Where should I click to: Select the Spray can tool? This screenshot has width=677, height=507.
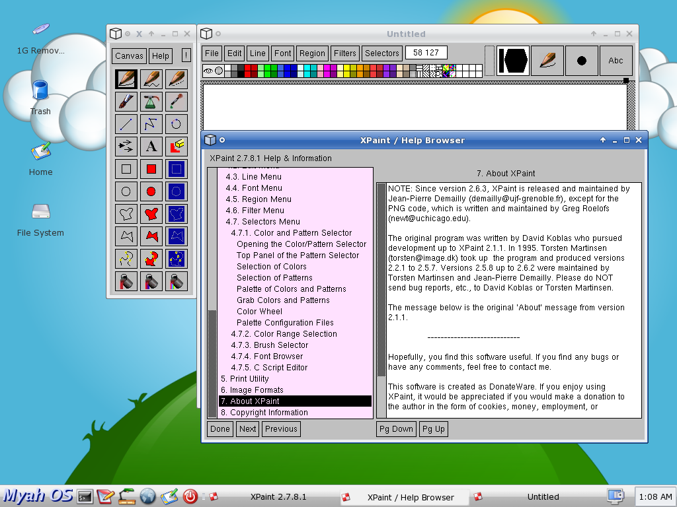151,102
